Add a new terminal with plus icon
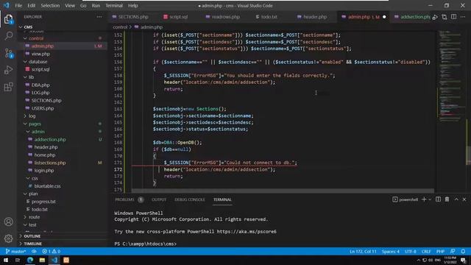The height and width of the screenshot is (265, 471). click(x=424, y=199)
